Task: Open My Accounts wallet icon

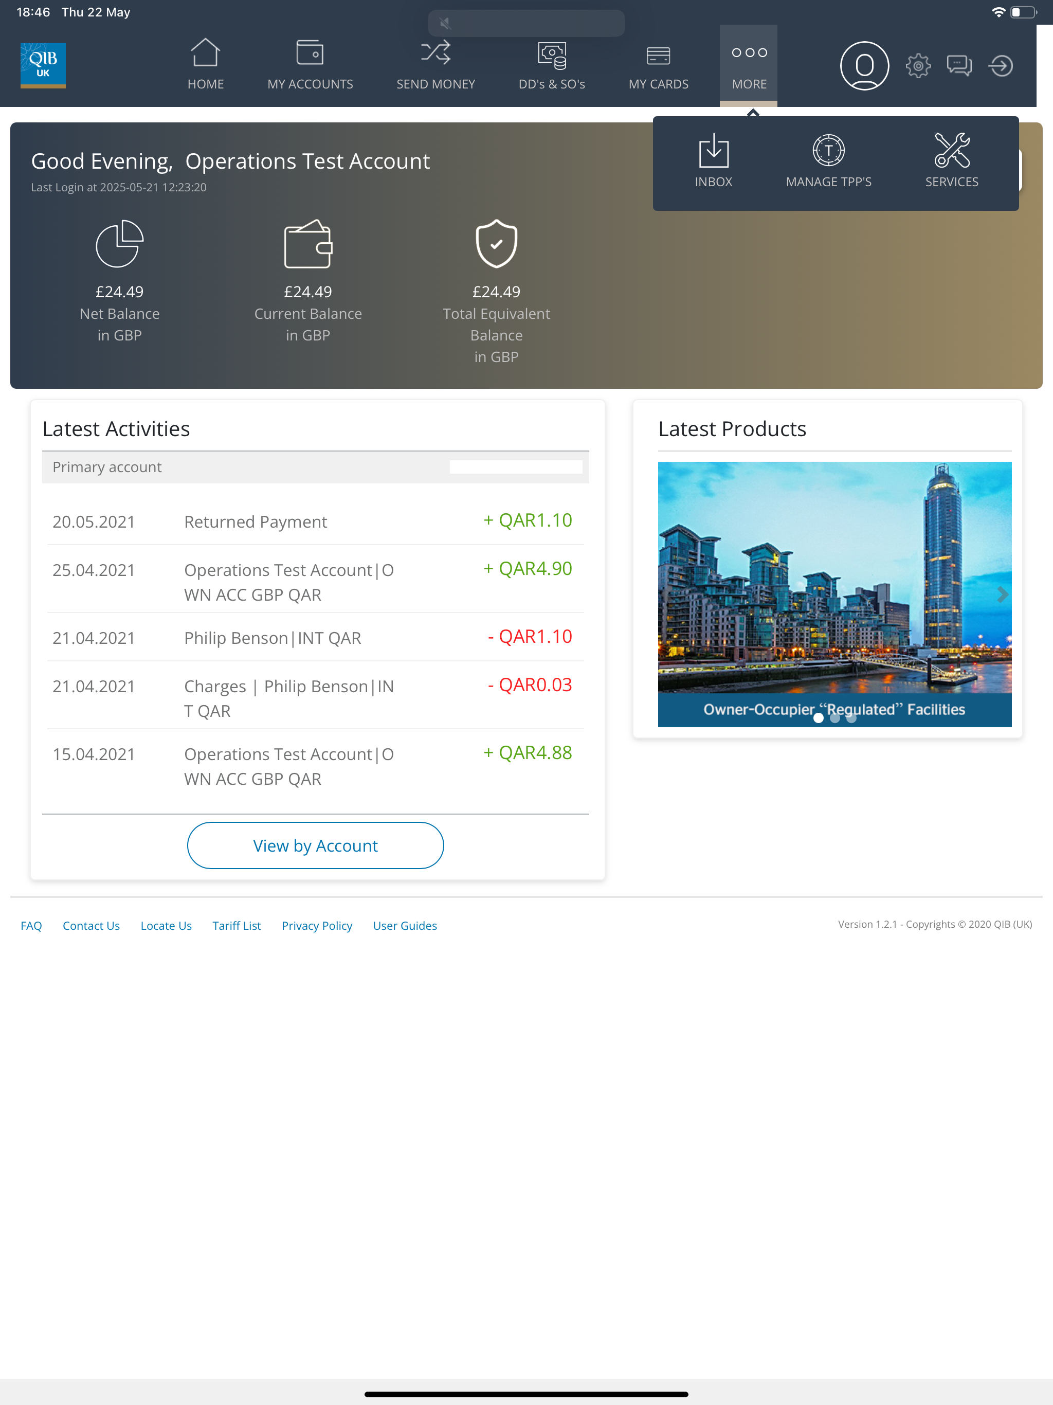Action: (x=310, y=53)
